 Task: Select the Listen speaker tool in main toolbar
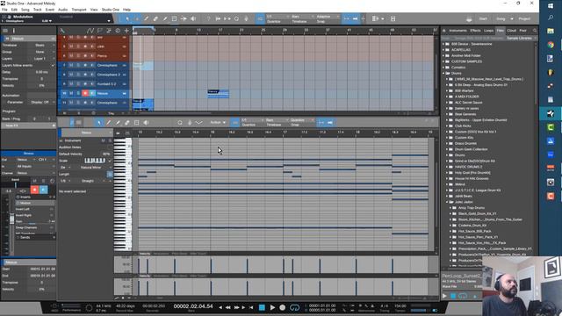(193, 18)
